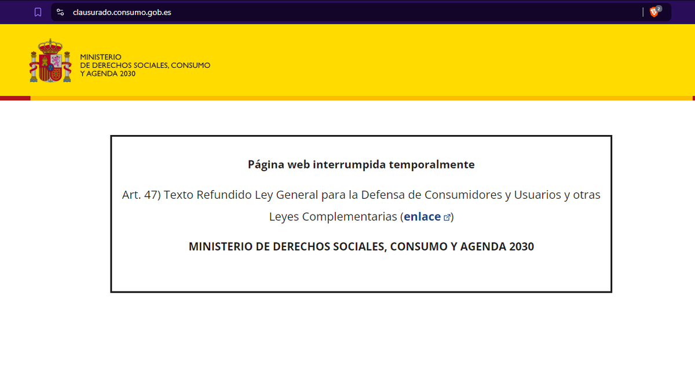Screen dimensions: 695x386
Task: Open the site settings icon beside URL
Action: click(60, 12)
